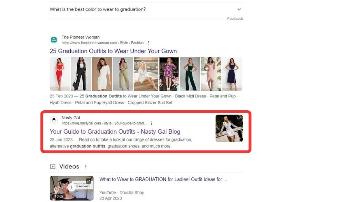Viewport: 364px width, 202px height.
Task: Click the Feedback link
Action: pyautogui.click(x=235, y=19)
